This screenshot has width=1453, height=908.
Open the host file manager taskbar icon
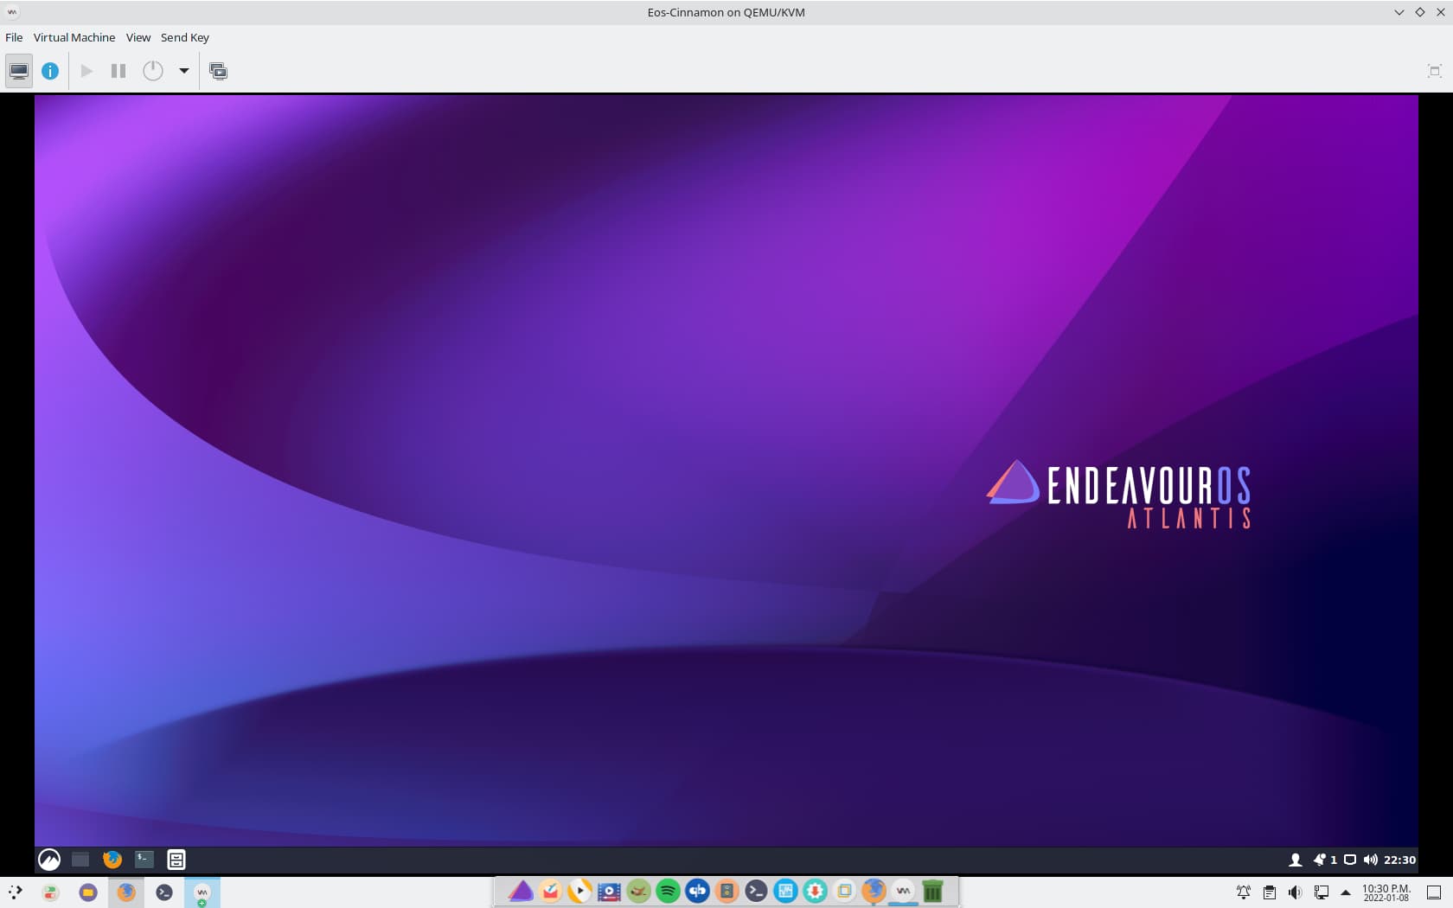tap(88, 892)
